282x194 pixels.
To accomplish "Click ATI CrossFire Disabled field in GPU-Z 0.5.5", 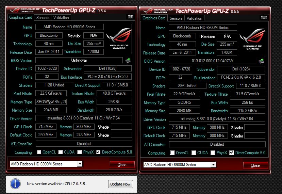I will pyautogui.click(x=217, y=144).
